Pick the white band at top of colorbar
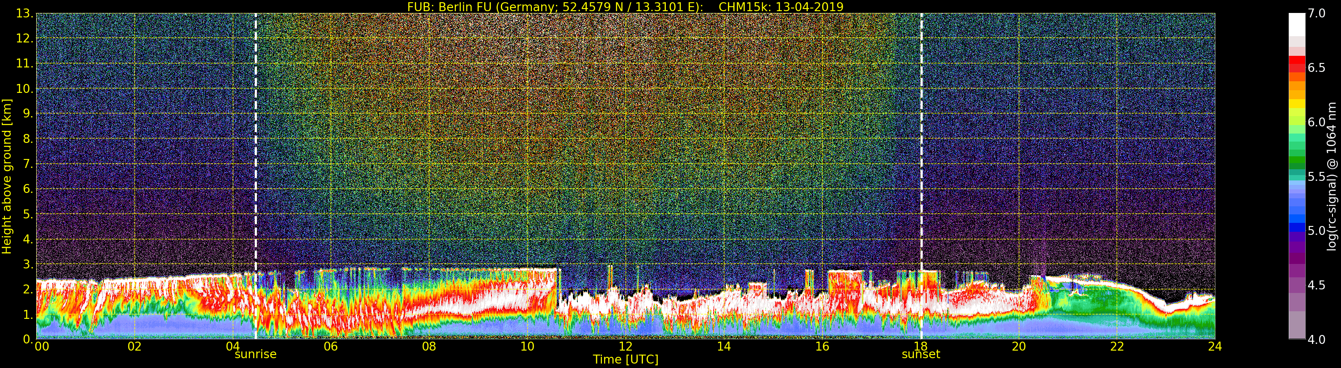 point(1296,23)
